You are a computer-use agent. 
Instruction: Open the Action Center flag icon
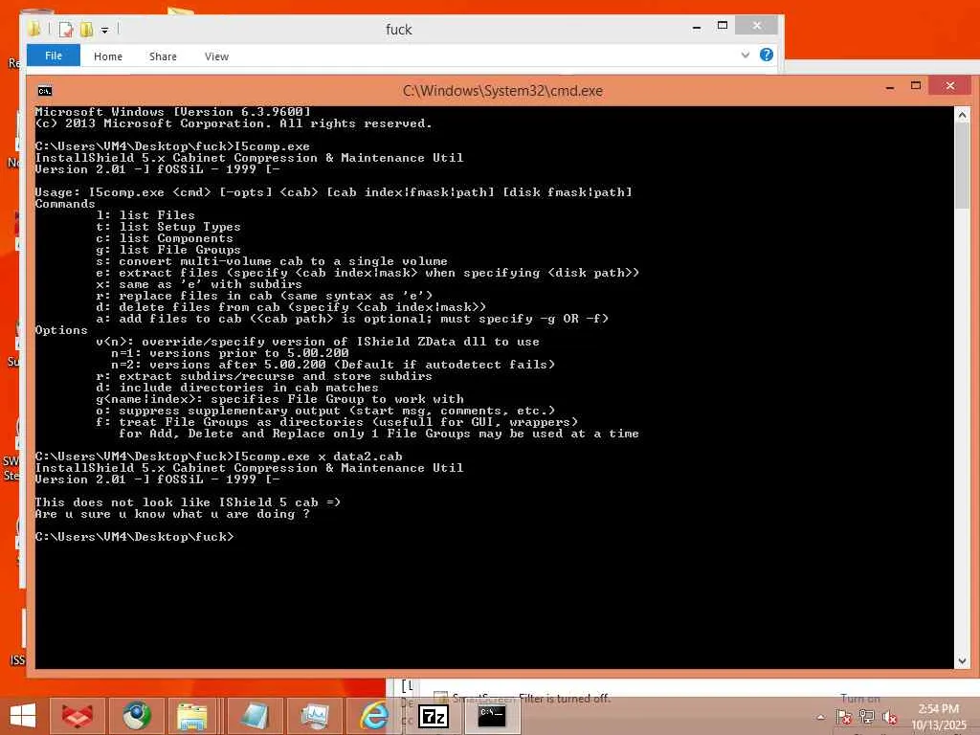pyautogui.click(x=843, y=717)
